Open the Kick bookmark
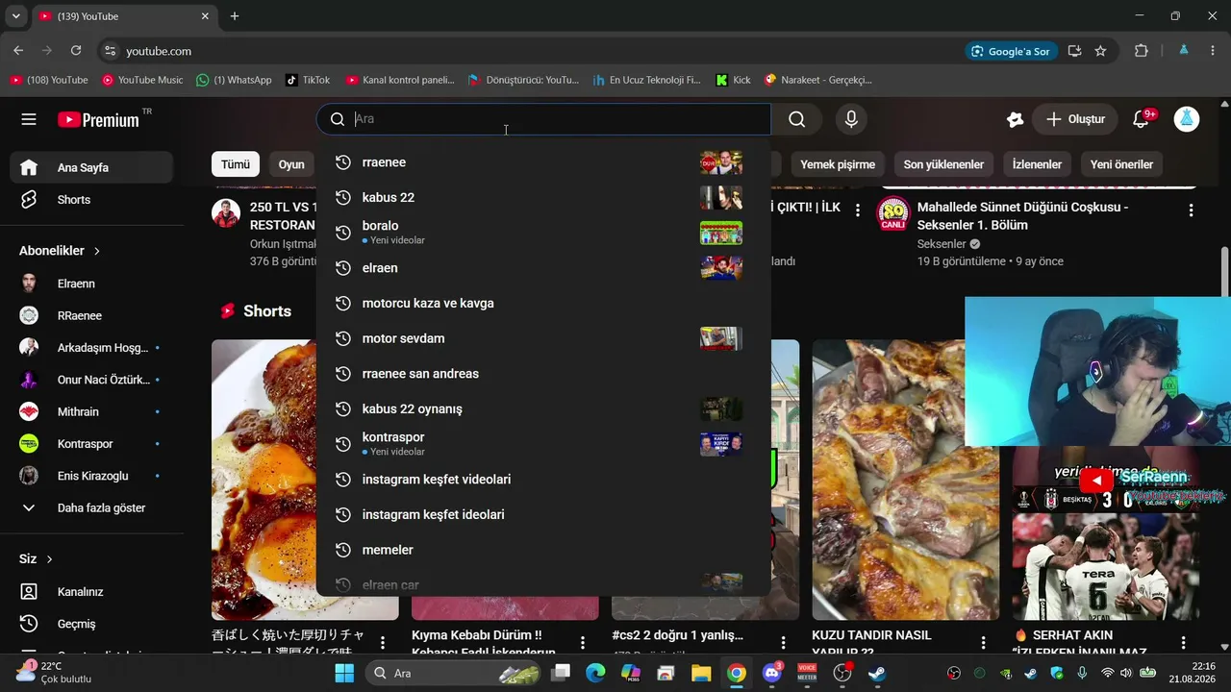 point(733,80)
